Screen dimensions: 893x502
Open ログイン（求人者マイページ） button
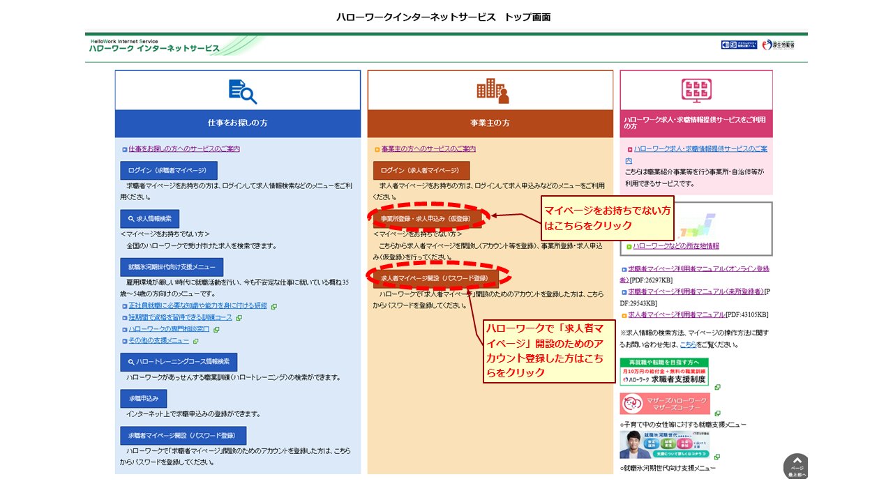click(422, 170)
